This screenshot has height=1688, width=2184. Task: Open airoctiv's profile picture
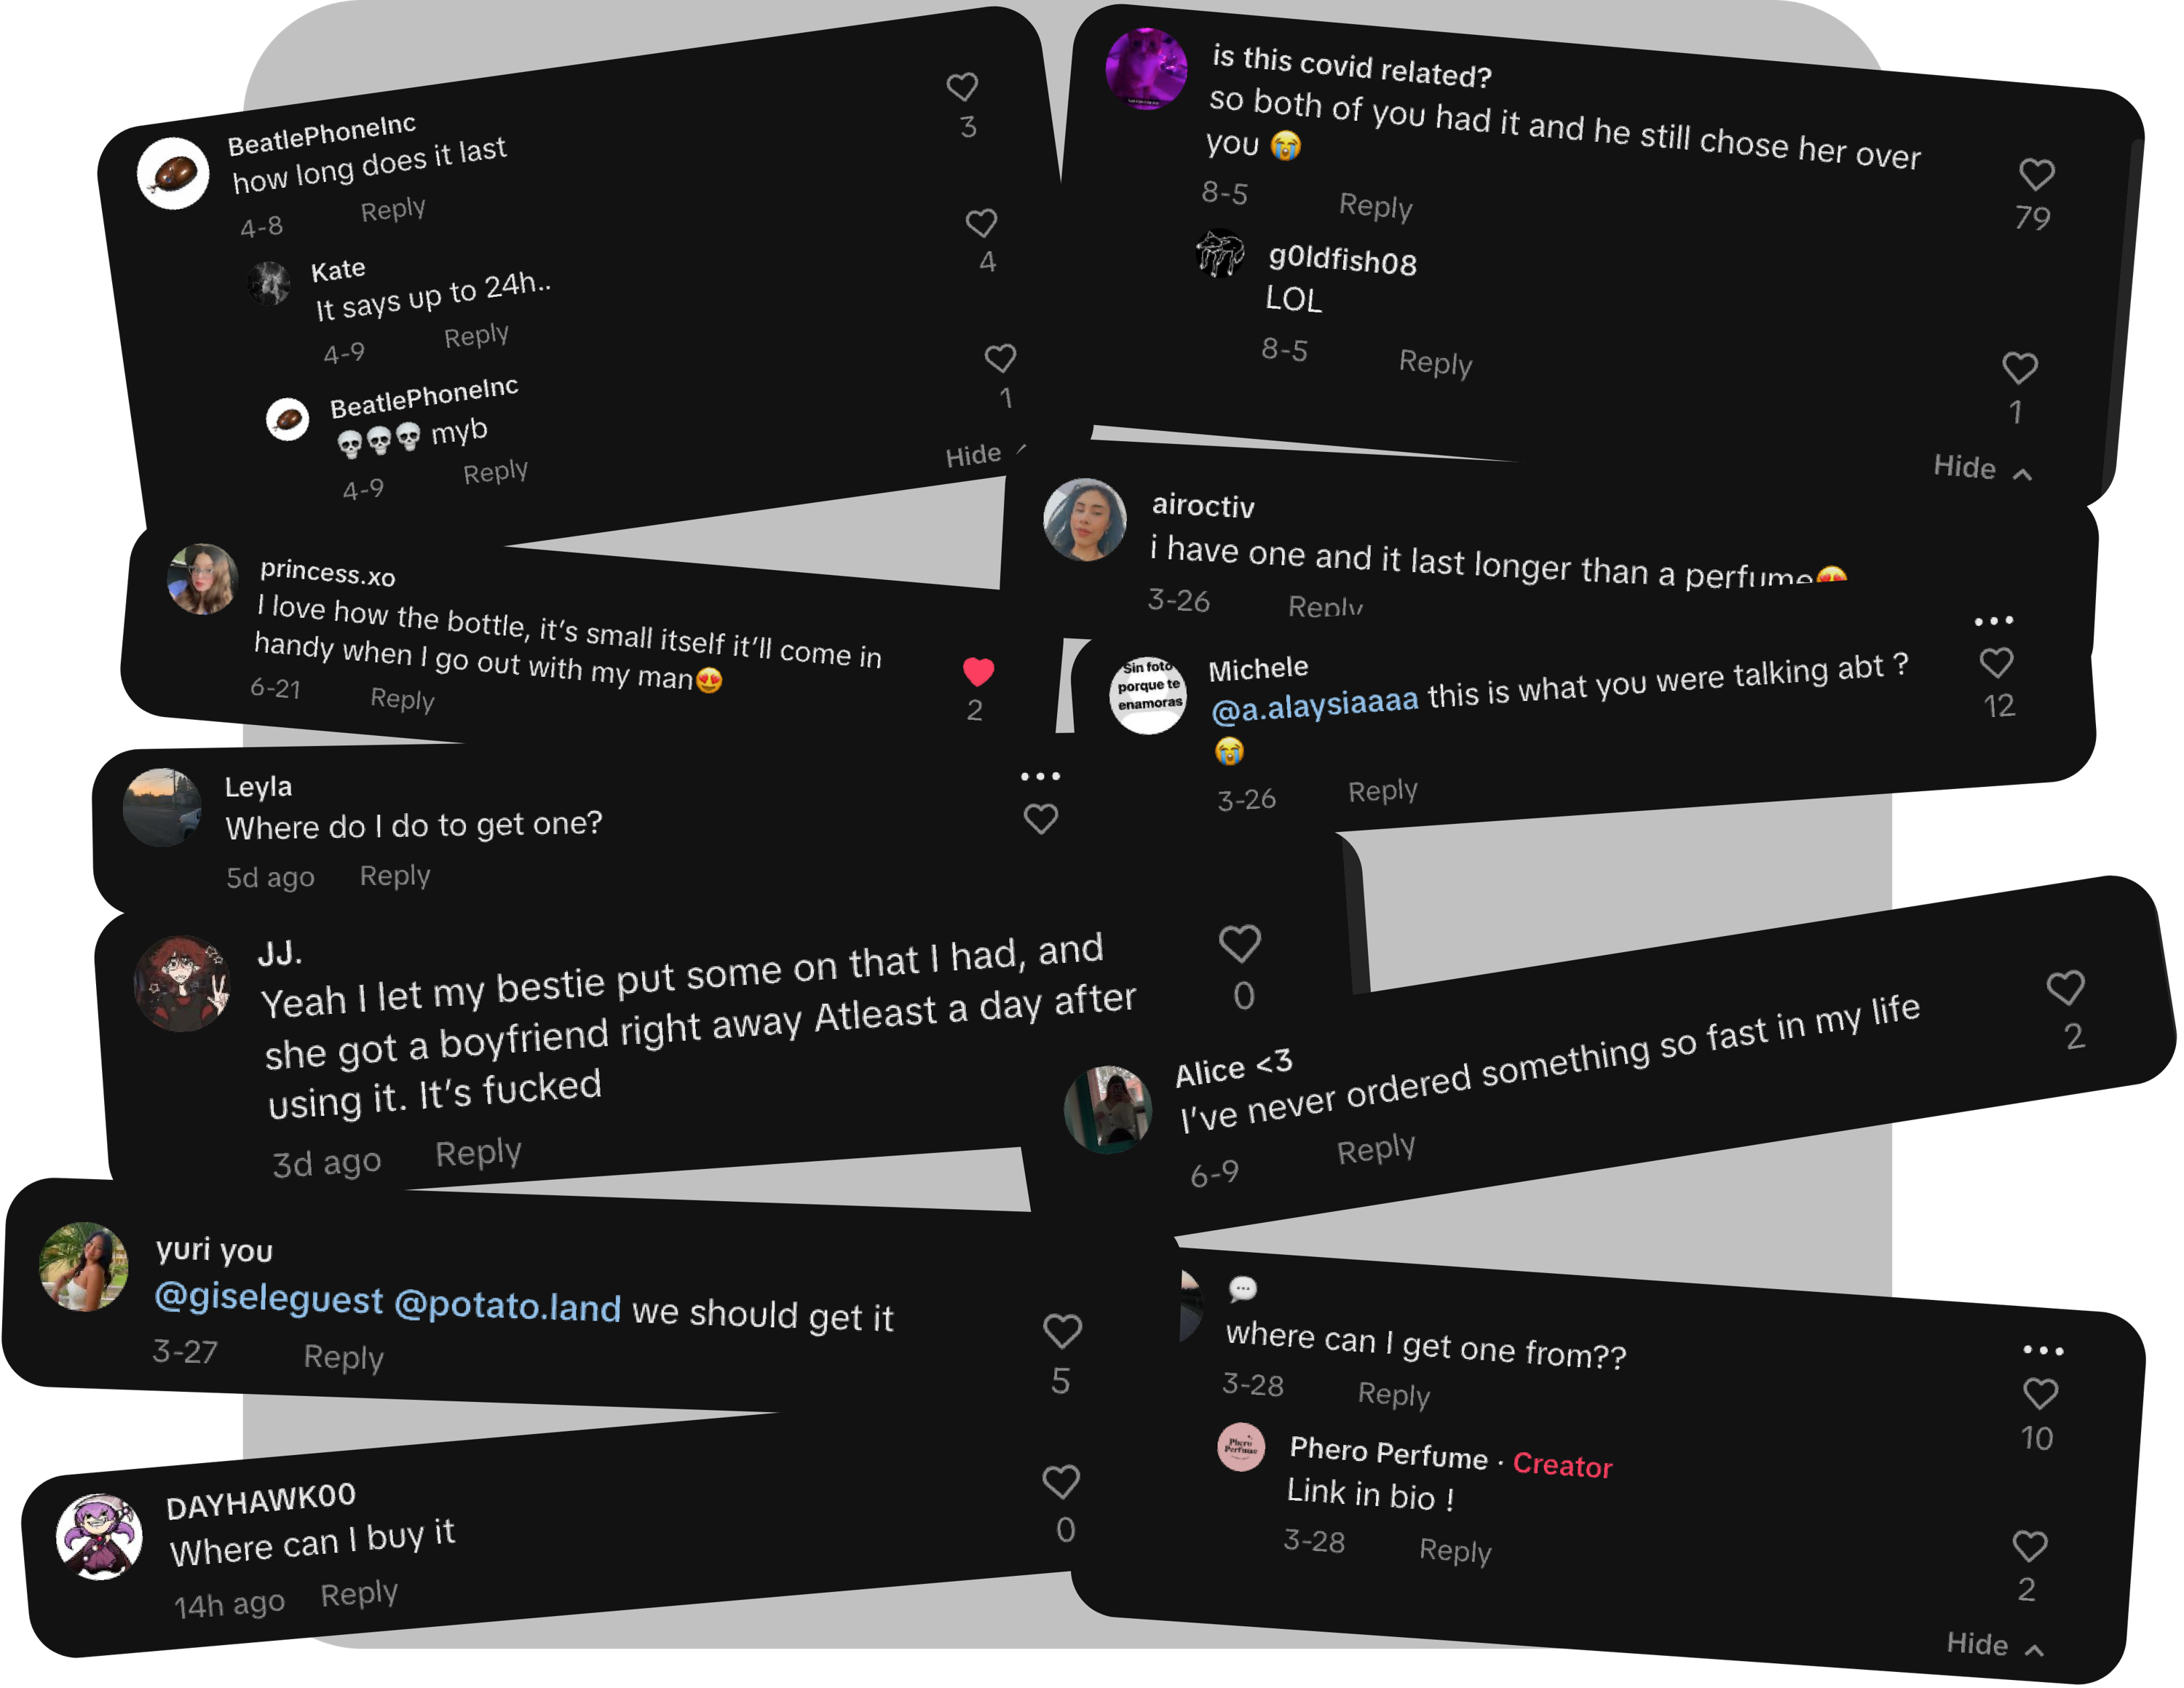pyautogui.click(x=1084, y=519)
